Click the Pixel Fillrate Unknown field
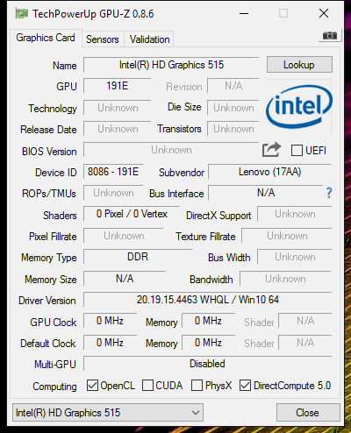Viewport: 351px width, 433px height. 124,236
